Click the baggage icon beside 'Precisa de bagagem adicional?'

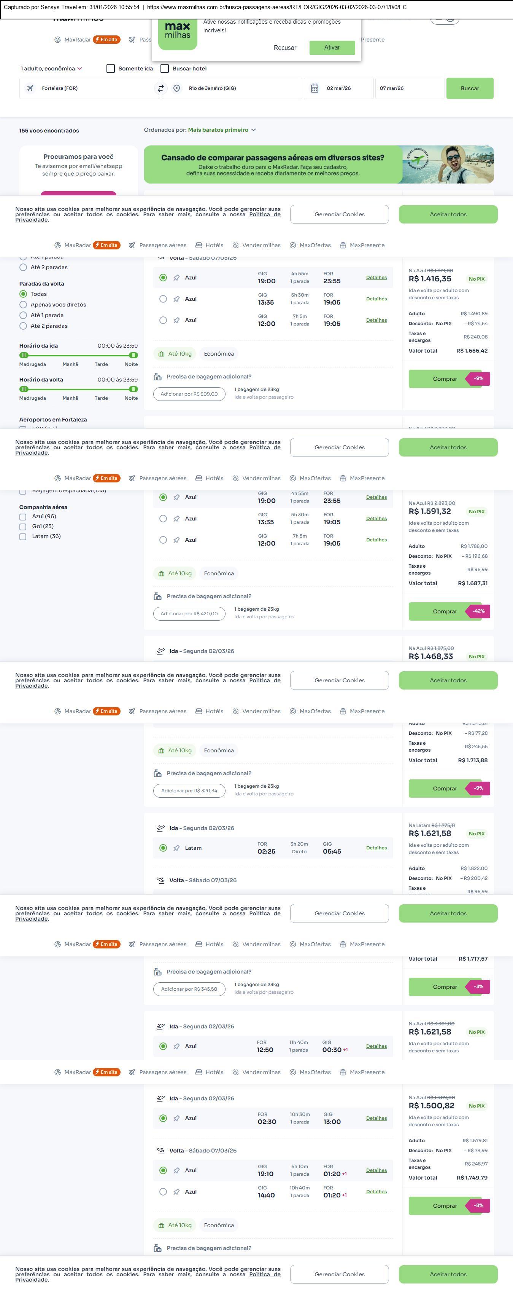(x=157, y=377)
